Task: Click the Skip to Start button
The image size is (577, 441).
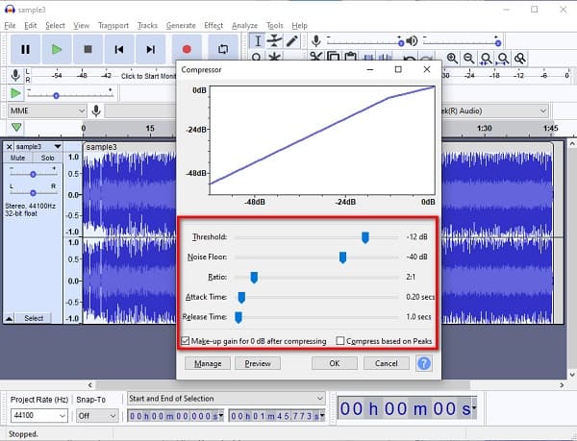Action: tap(118, 49)
